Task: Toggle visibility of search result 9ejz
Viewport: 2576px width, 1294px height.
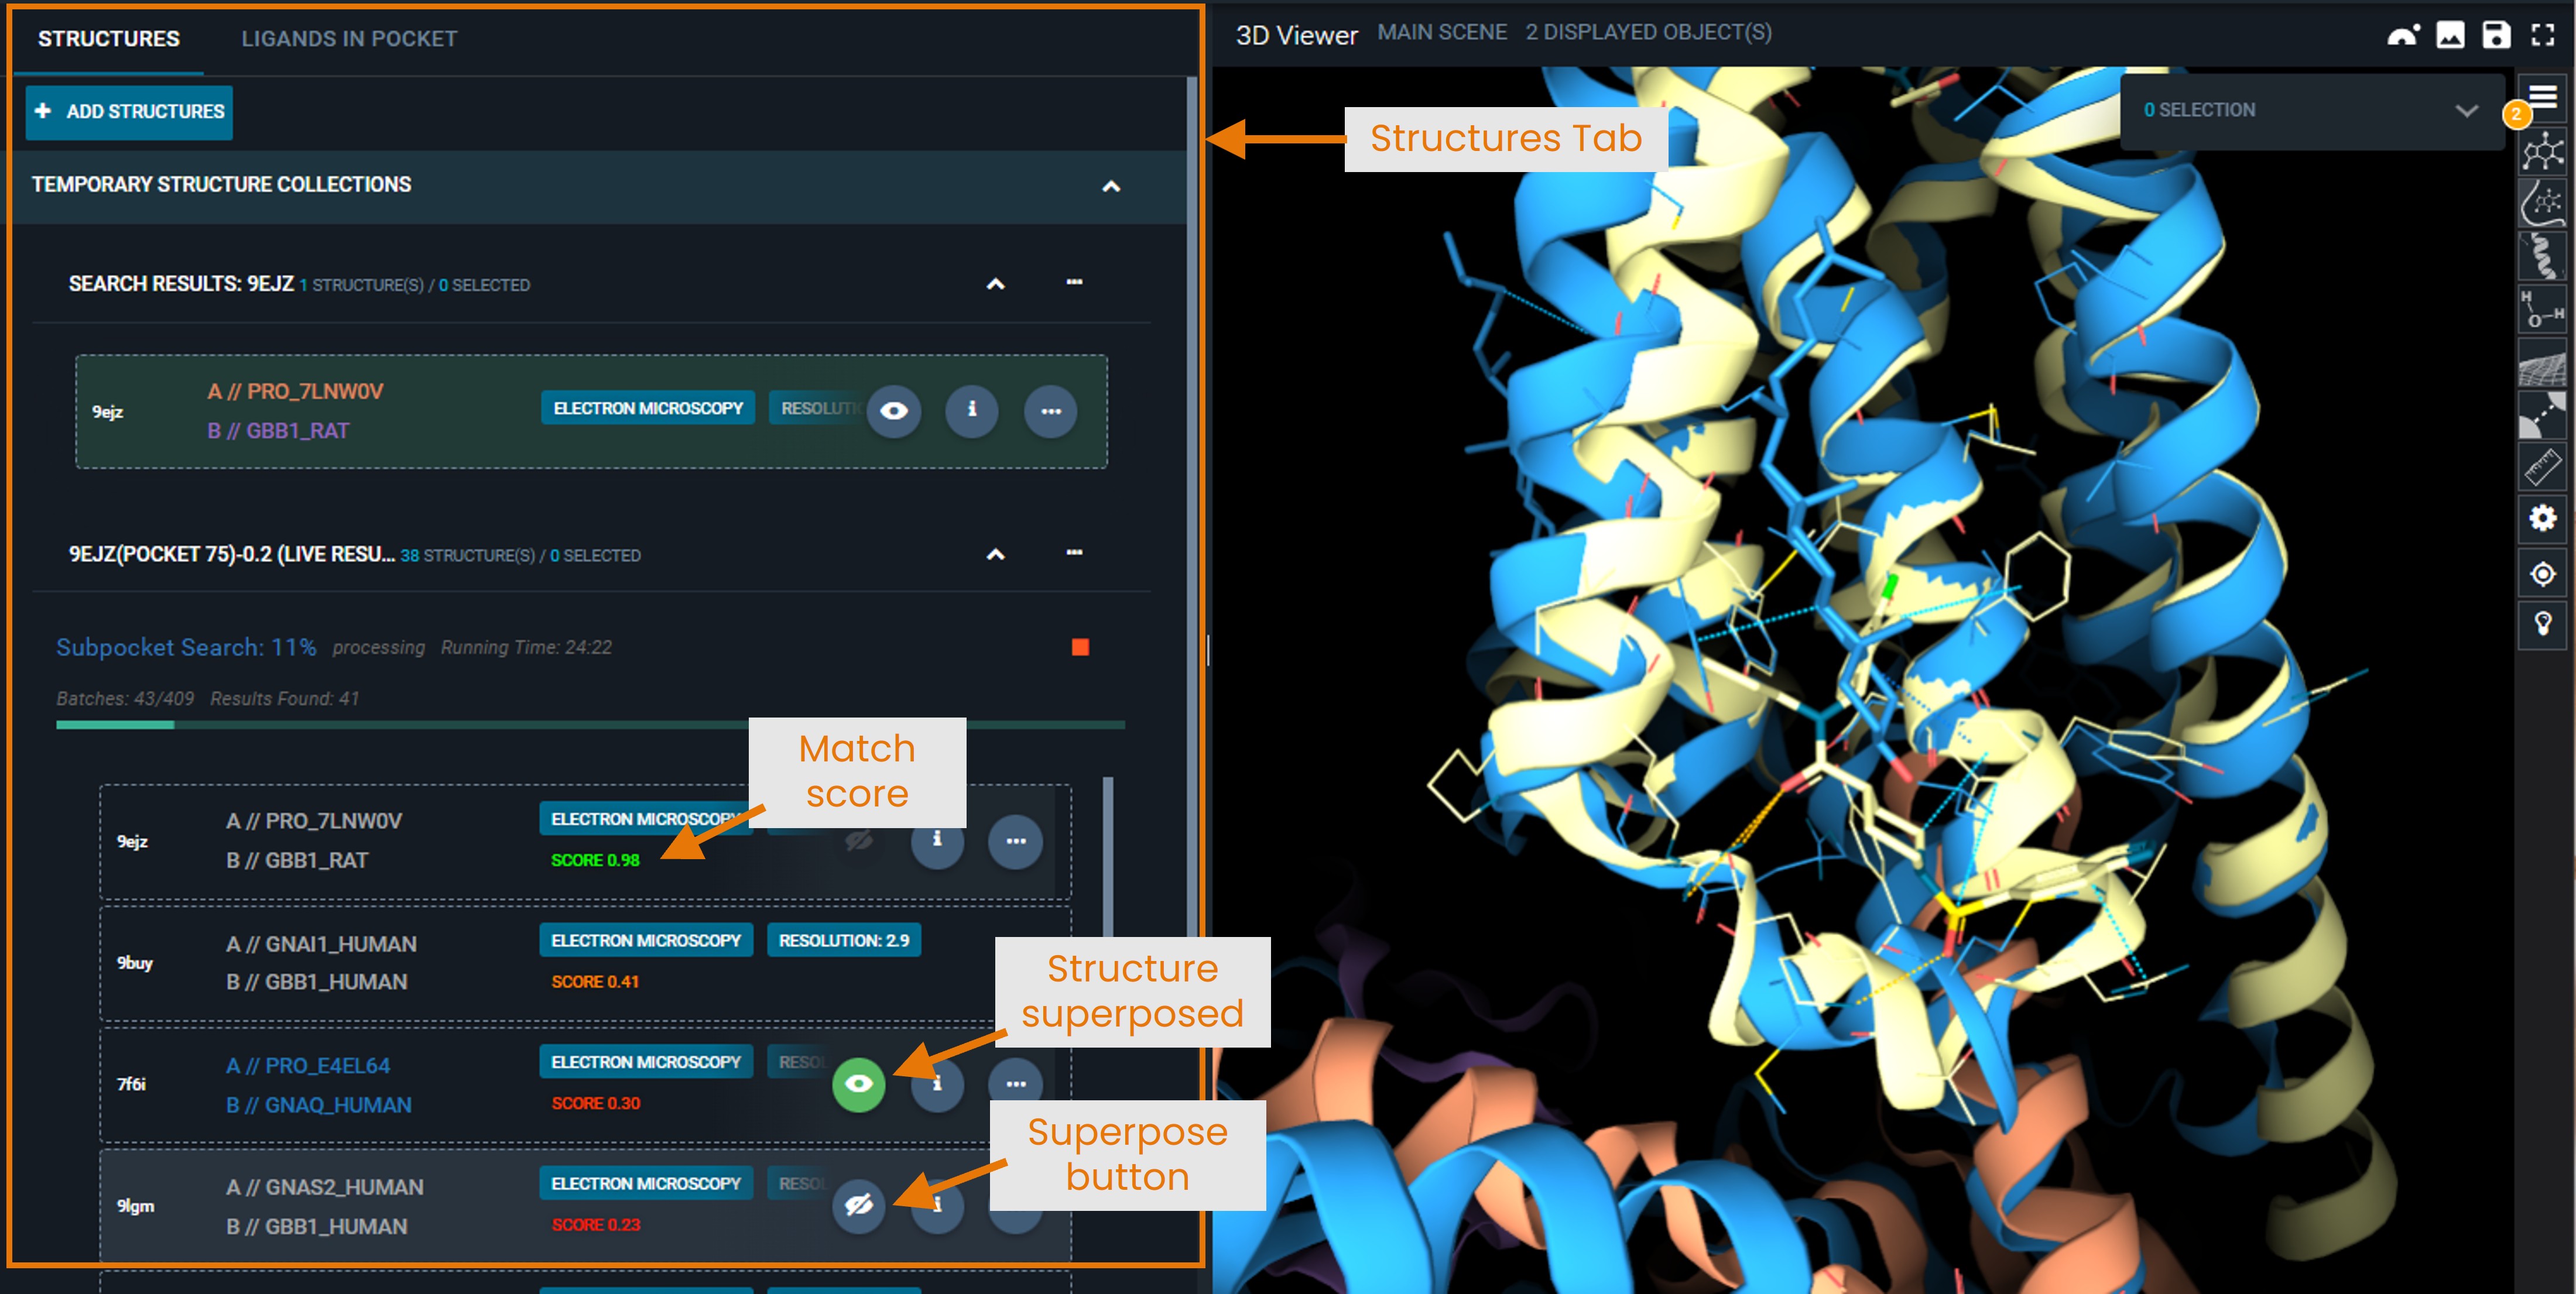Action: click(893, 411)
